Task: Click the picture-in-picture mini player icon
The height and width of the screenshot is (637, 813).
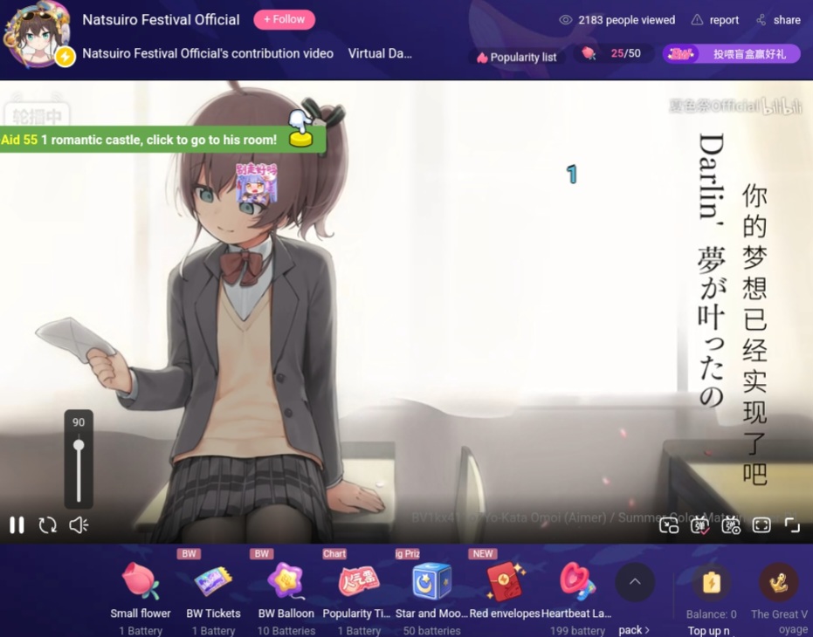Action: tap(669, 525)
